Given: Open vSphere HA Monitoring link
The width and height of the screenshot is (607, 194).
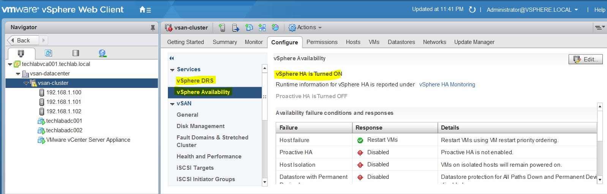Looking at the screenshot, I should pos(447,84).
